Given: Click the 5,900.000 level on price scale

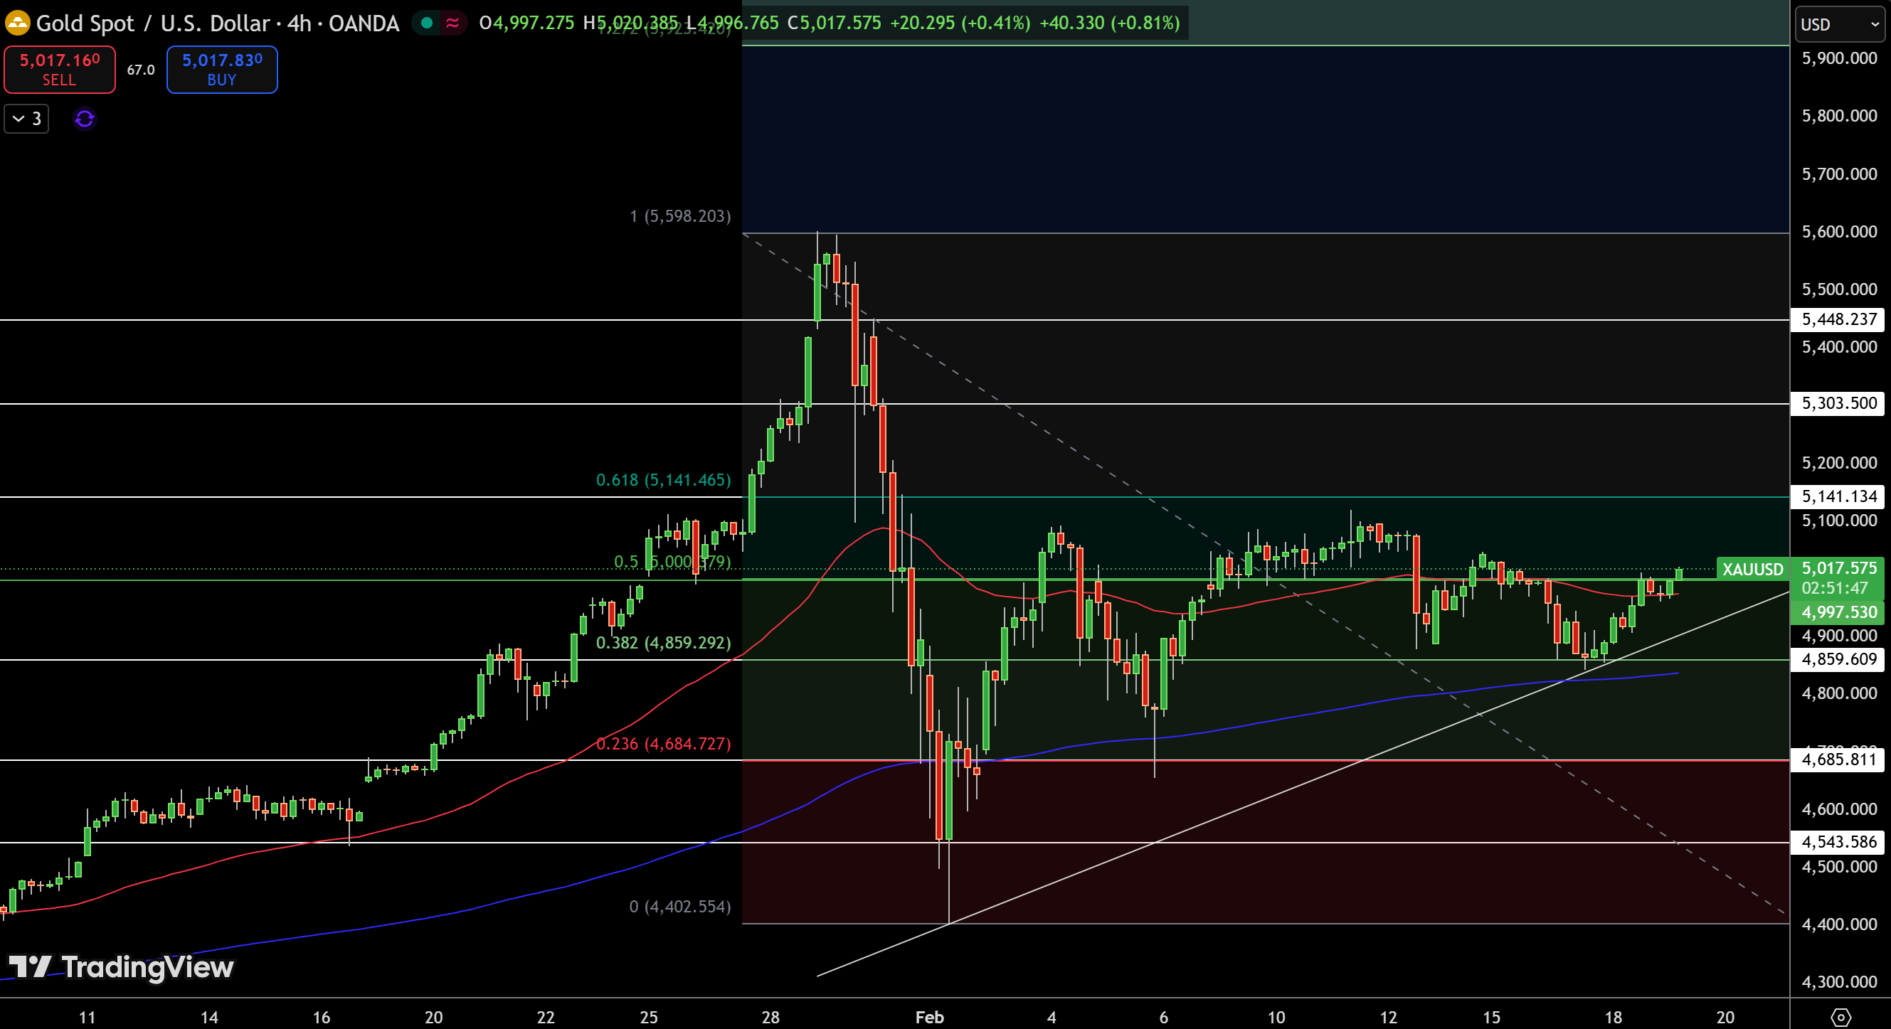Looking at the screenshot, I should tap(1839, 58).
